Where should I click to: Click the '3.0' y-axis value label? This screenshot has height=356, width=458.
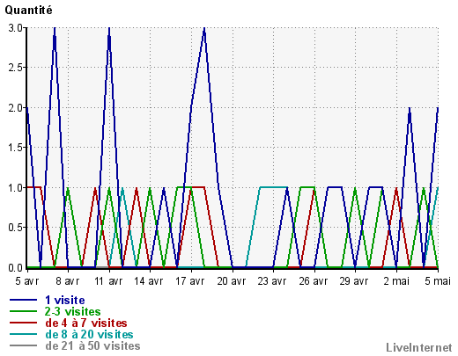[x=15, y=28]
